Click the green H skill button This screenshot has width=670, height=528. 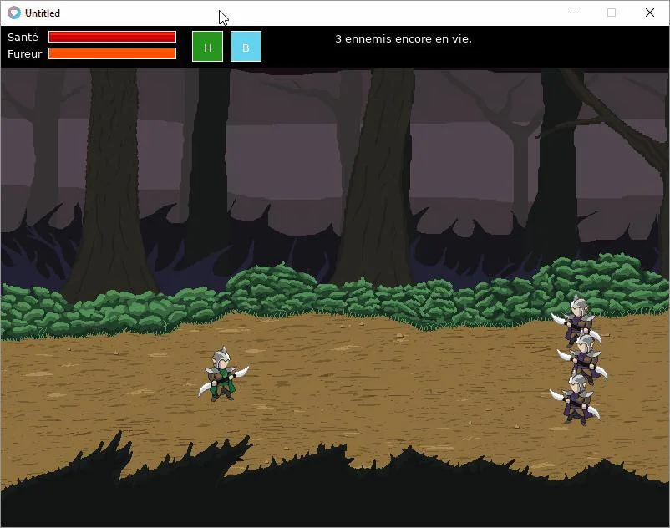208,47
